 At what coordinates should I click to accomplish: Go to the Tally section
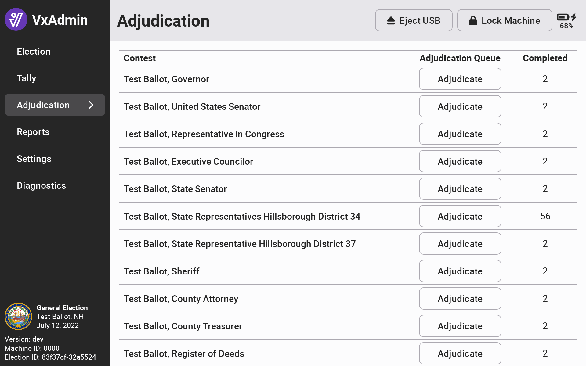pyautogui.click(x=27, y=78)
